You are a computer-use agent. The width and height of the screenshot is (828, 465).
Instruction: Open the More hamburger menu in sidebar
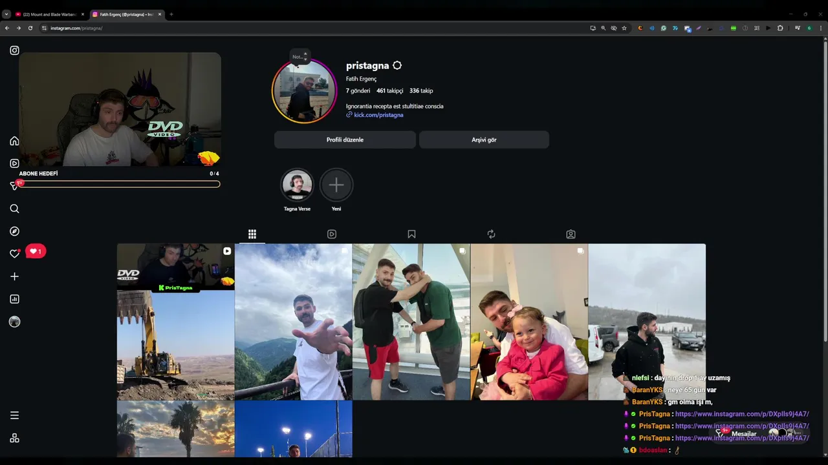[x=14, y=415]
